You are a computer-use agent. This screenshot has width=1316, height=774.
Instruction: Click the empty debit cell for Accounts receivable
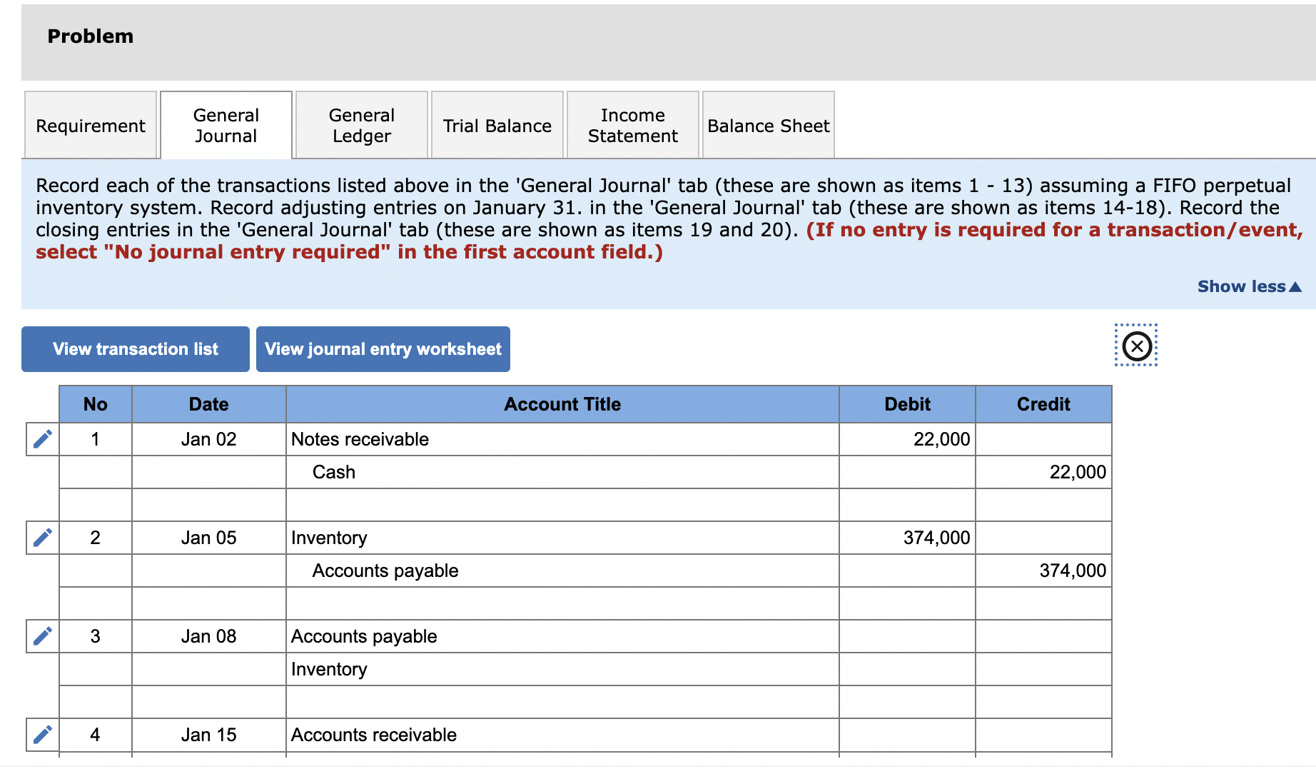coord(906,735)
